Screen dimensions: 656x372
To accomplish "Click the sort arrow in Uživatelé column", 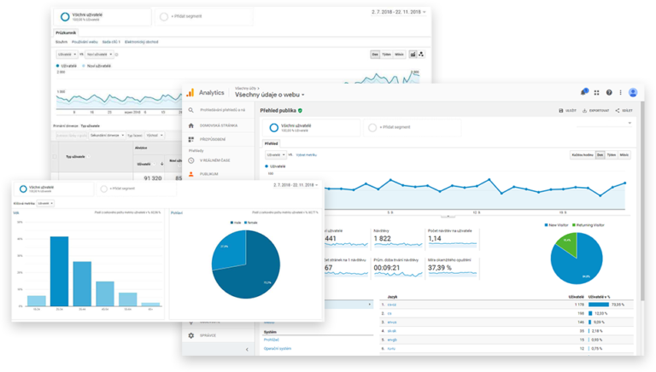I will click(x=162, y=164).
